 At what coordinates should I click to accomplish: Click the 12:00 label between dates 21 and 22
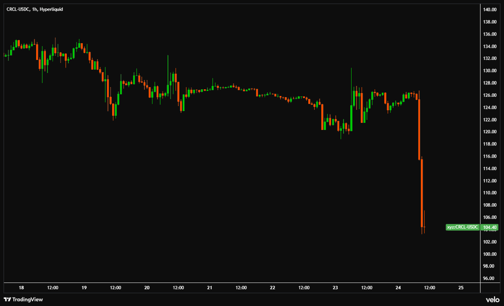(241, 288)
